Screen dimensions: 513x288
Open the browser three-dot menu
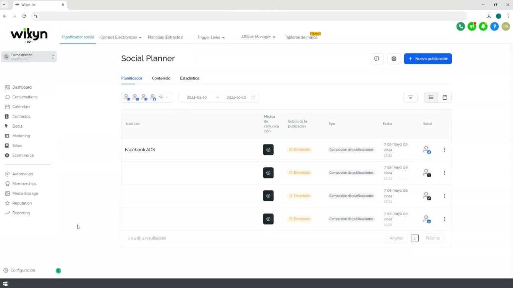[508, 16]
